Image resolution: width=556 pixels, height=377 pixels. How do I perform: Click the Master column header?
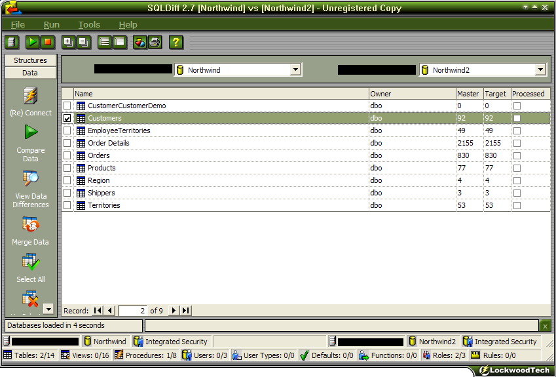[470, 94]
